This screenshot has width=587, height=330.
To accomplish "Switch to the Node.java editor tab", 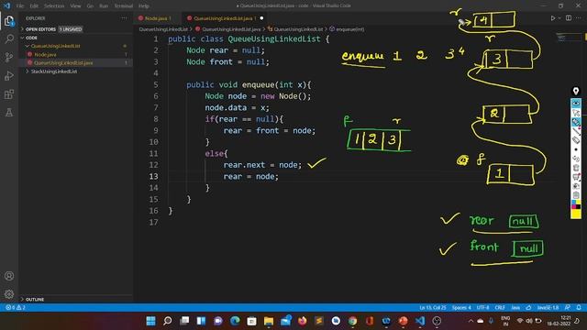I will click(157, 18).
